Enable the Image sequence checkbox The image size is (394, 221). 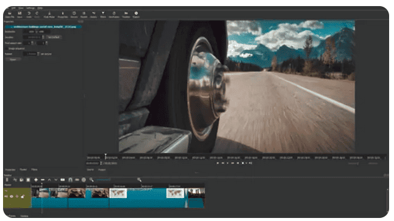pyautogui.click(x=7, y=49)
